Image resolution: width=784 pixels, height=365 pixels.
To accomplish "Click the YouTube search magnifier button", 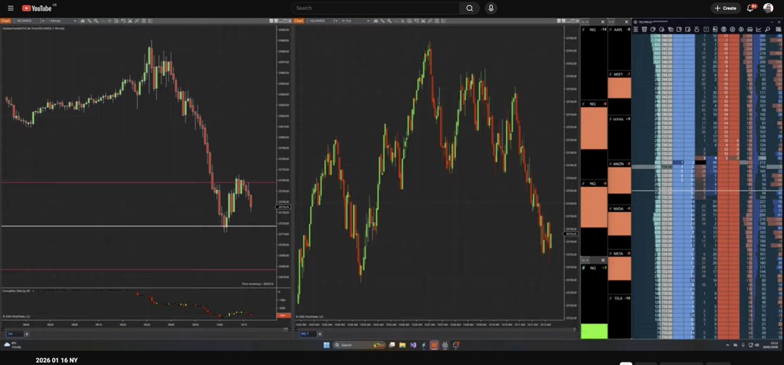I will (x=469, y=8).
